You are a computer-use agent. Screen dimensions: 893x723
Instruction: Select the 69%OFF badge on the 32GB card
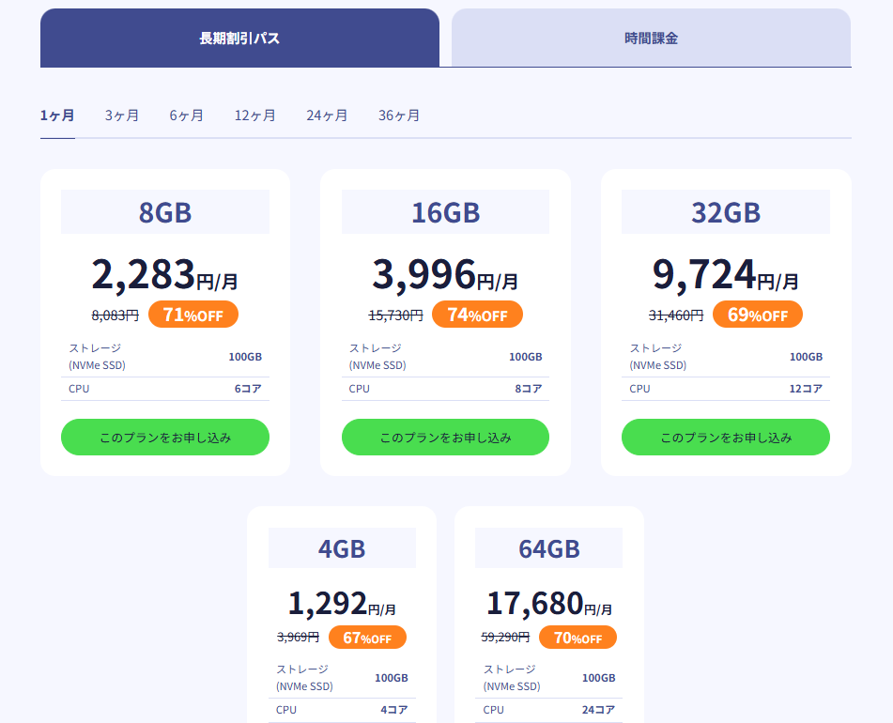[757, 315]
